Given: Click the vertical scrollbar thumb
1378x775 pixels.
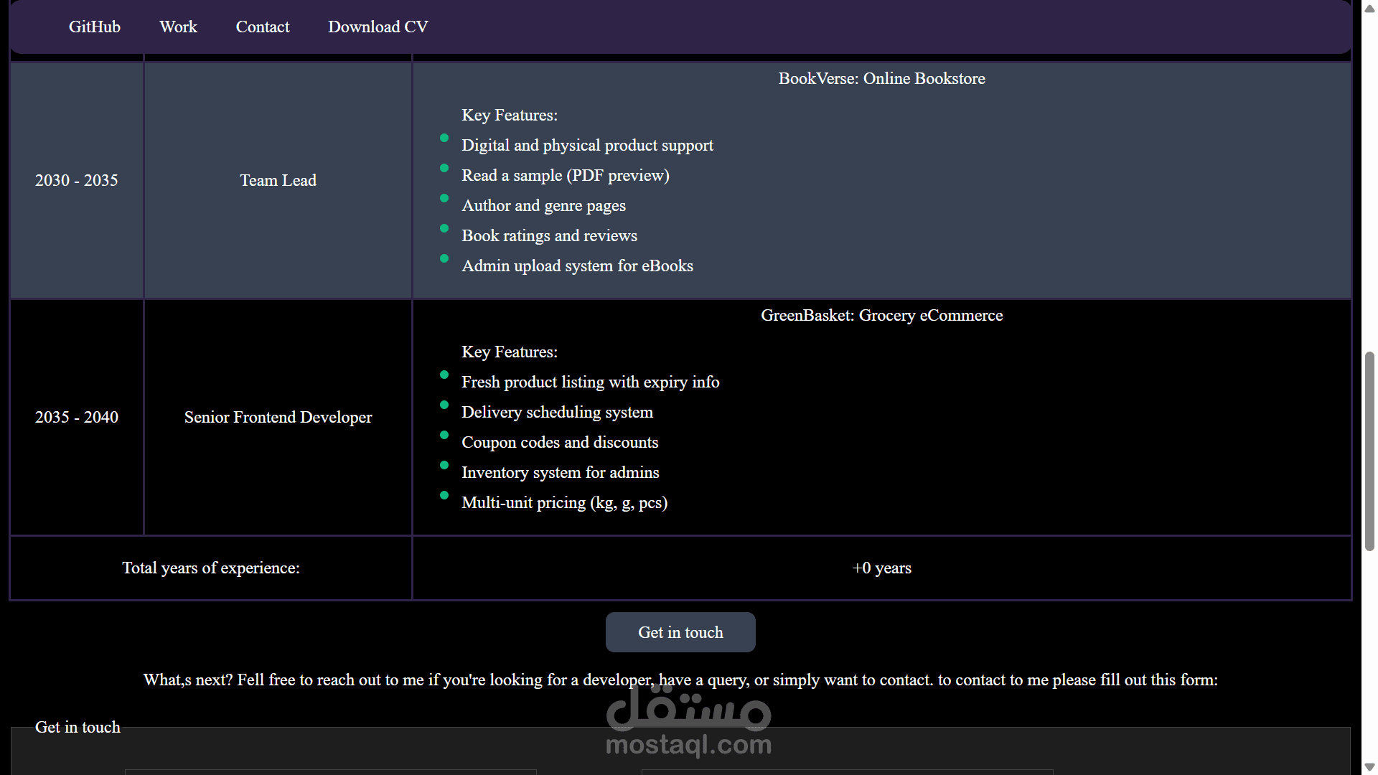Looking at the screenshot, I should point(1369,451).
